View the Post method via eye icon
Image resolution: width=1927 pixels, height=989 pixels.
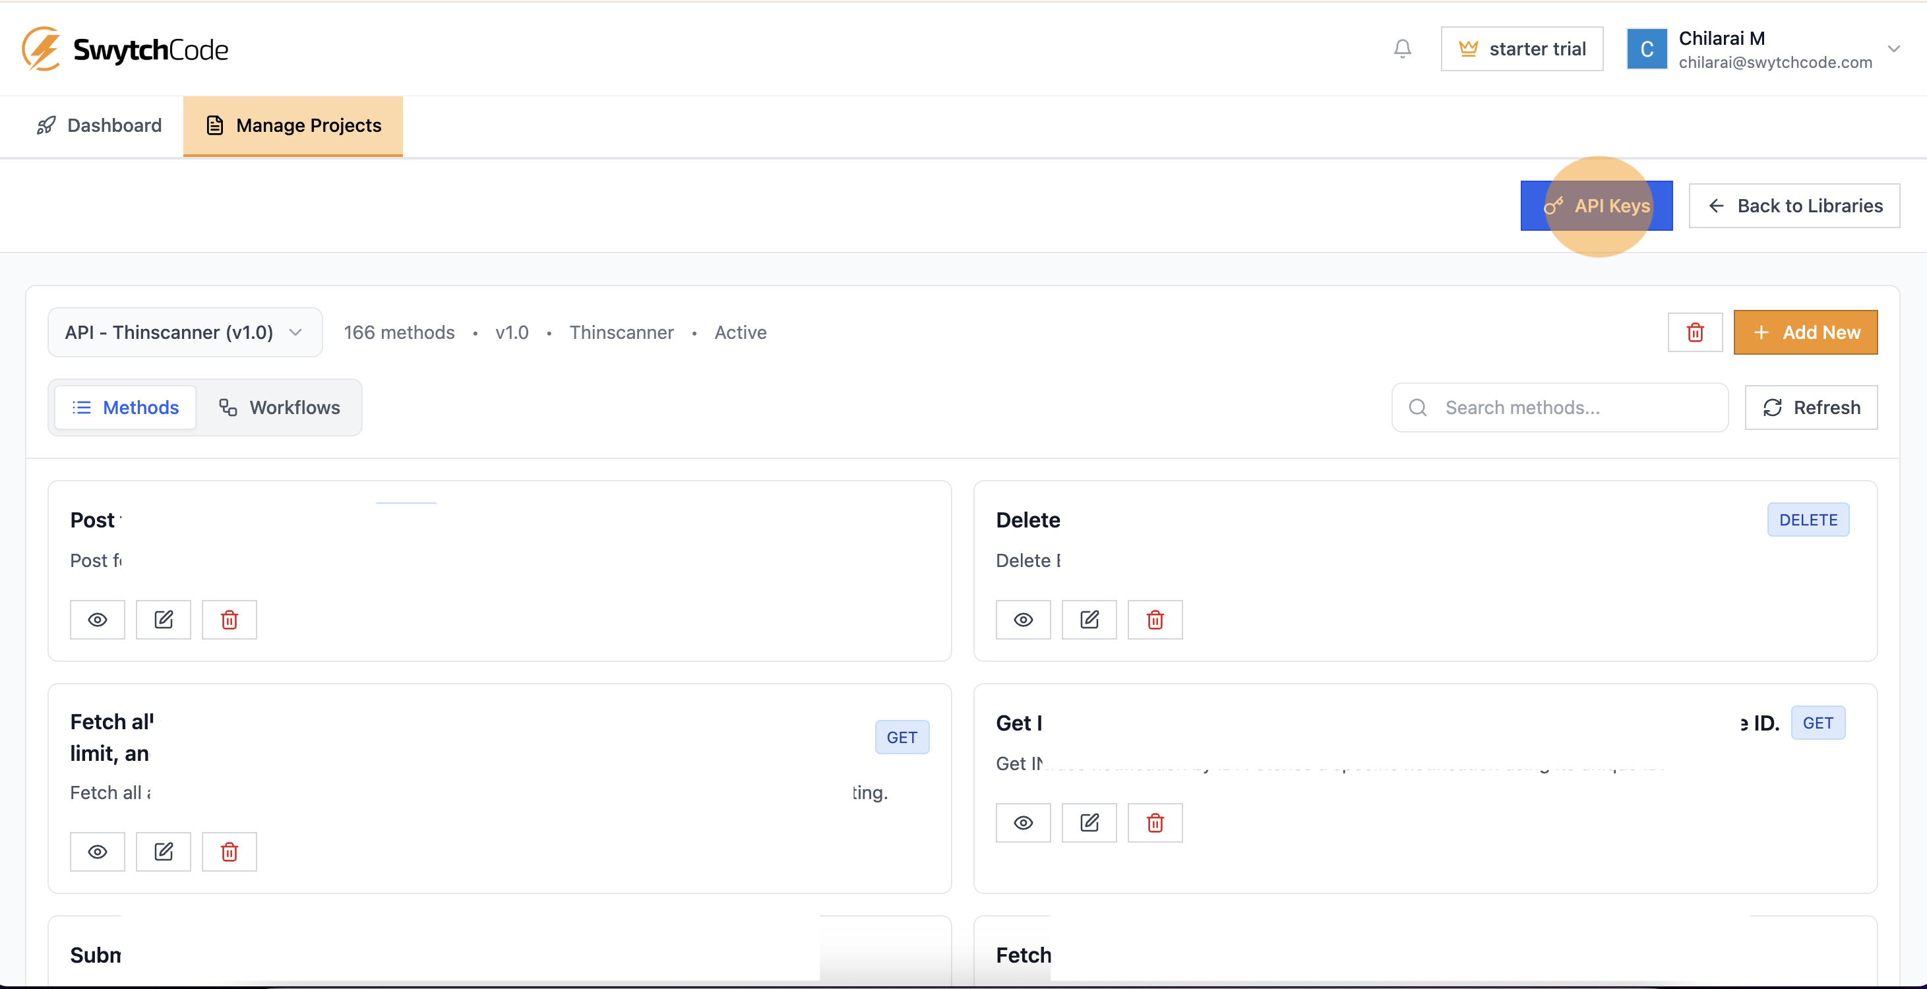(97, 619)
